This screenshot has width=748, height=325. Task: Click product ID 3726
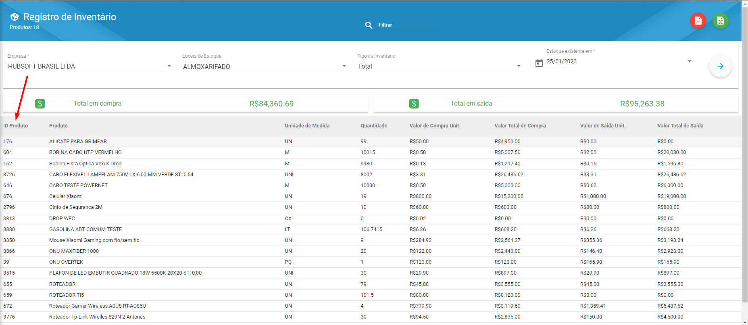(x=9, y=175)
